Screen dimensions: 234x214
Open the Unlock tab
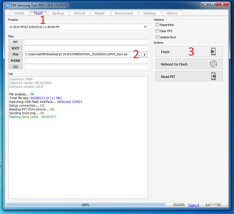point(80,13)
